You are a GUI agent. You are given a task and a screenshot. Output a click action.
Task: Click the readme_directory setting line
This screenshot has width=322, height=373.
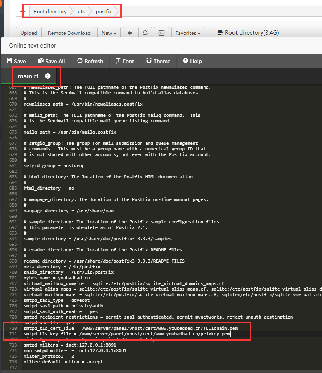click(x=104, y=261)
